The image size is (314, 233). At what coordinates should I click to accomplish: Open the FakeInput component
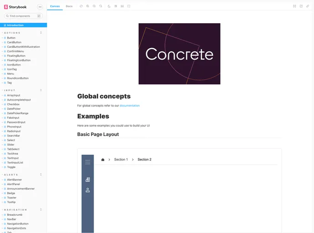click(13, 118)
